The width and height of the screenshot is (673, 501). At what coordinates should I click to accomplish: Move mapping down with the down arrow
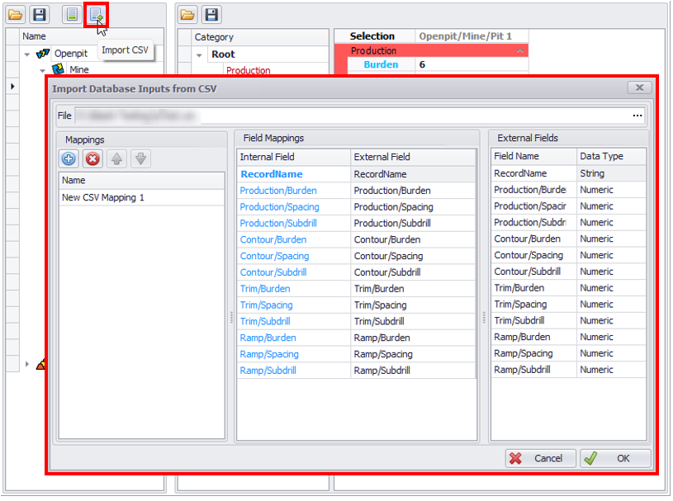click(x=140, y=159)
